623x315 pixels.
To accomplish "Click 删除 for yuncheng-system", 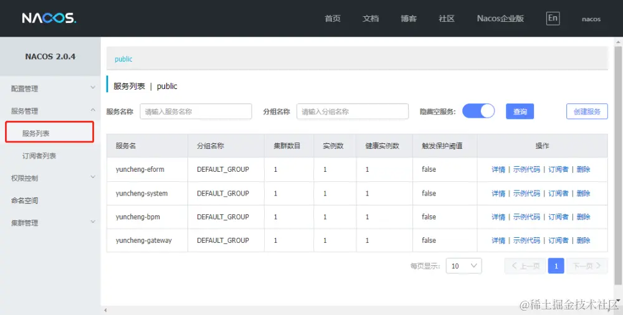I will (583, 194).
